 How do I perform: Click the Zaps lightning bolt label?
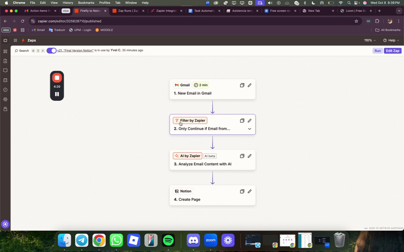[29, 40]
